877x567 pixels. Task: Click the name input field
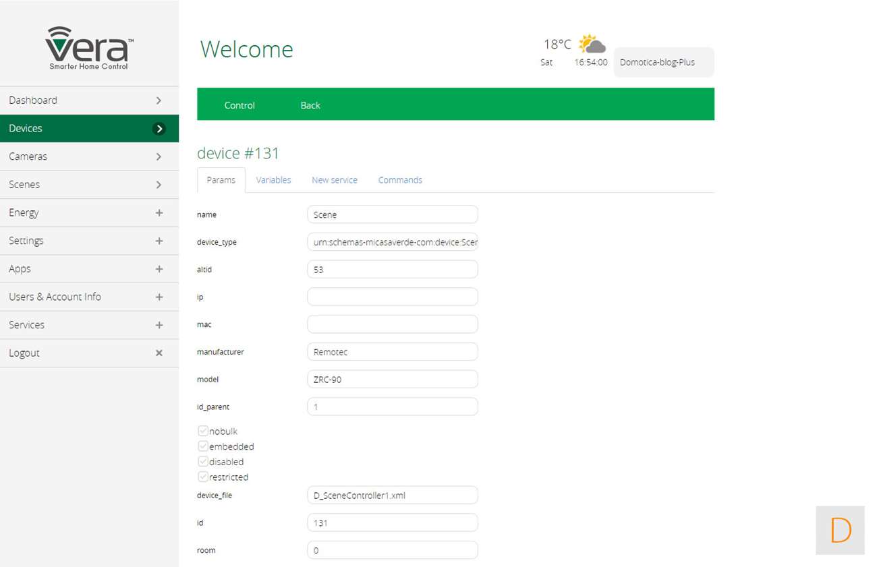[392, 214]
